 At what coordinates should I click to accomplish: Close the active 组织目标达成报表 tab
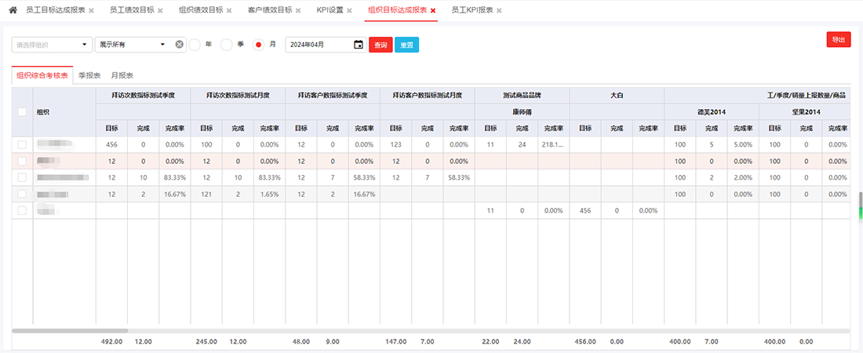(x=433, y=11)
